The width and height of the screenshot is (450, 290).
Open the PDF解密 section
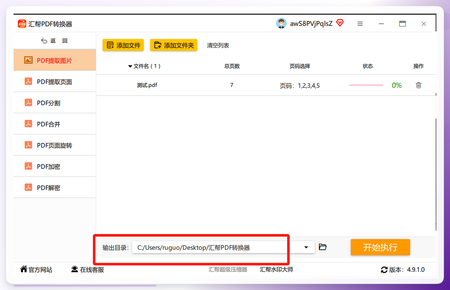pos(55,187)
